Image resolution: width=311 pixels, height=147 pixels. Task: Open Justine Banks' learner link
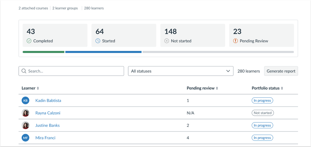click(47, 125)
